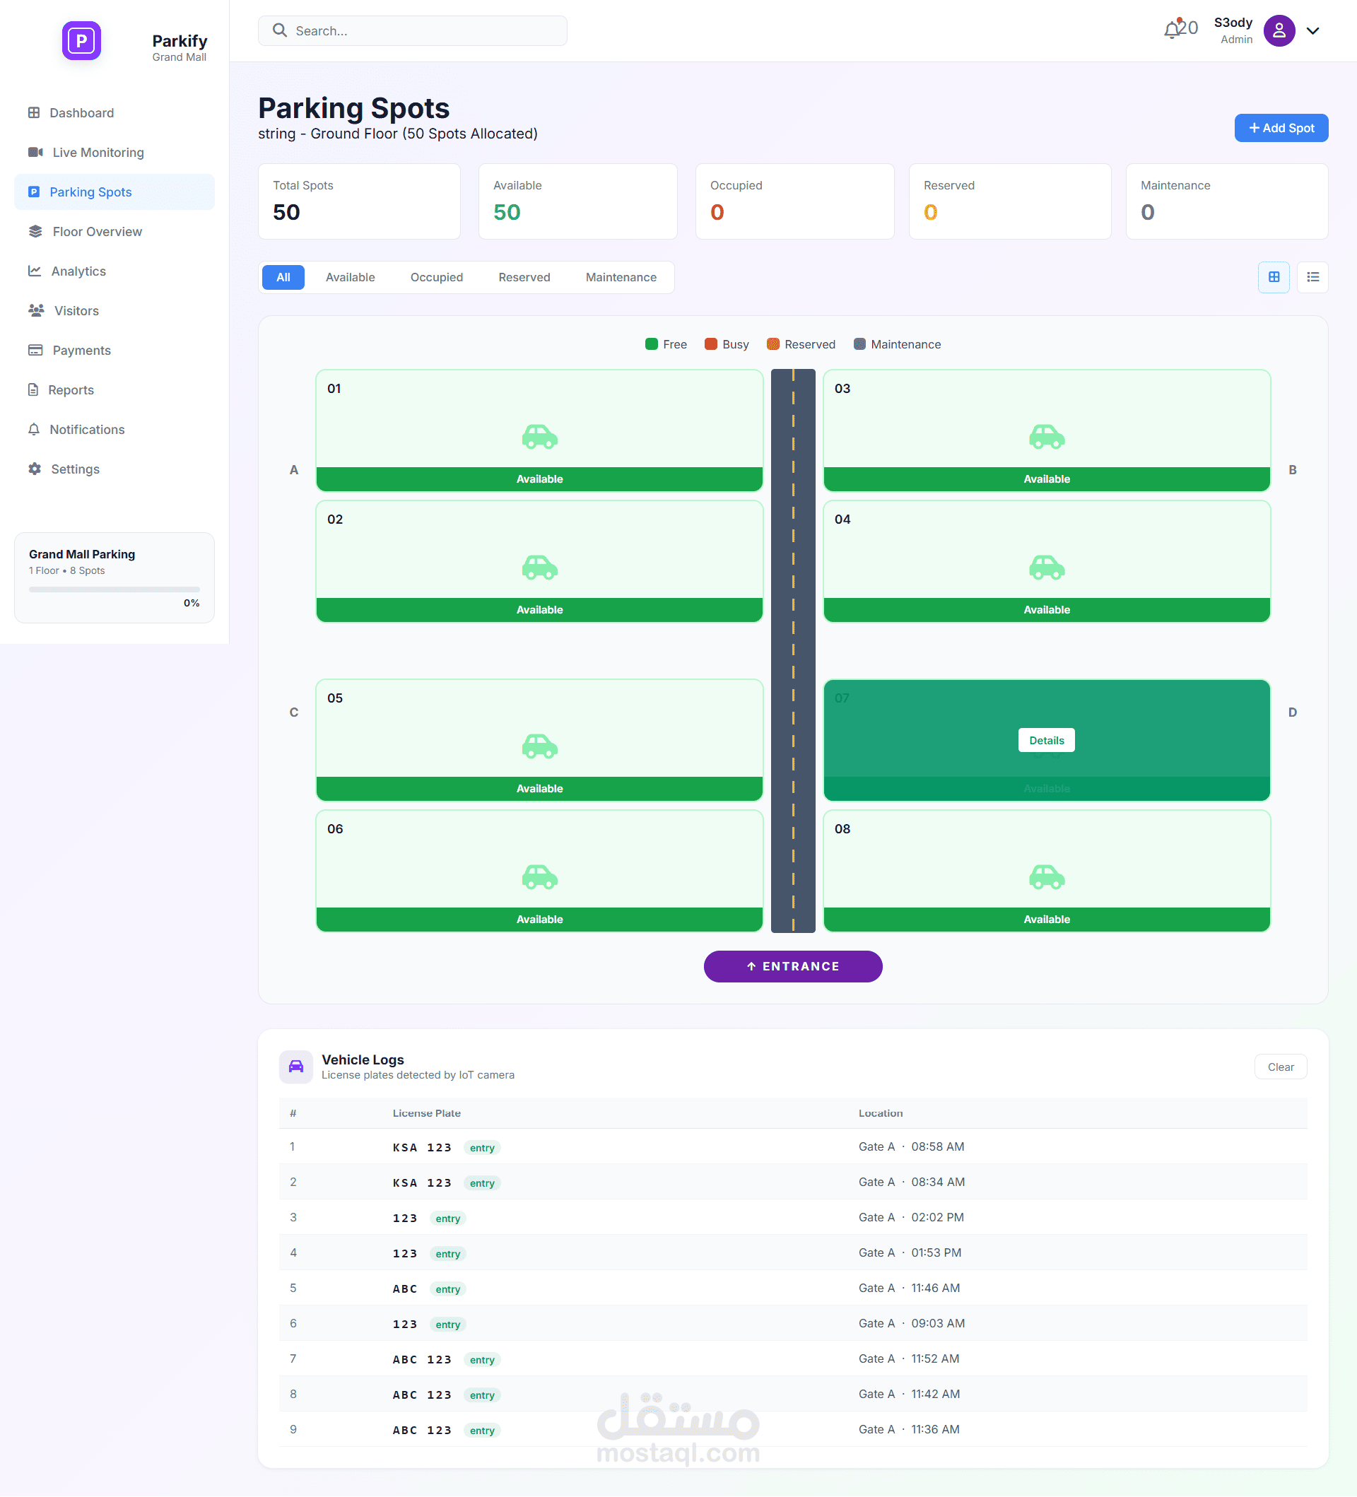Click the search magnifier icon

(279, 30)
